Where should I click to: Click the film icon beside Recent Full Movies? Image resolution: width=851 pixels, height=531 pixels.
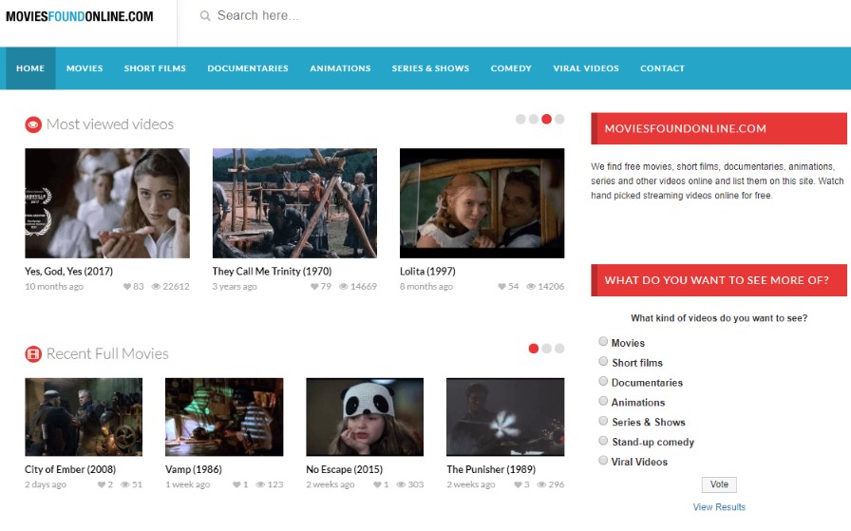coord(33,354)
